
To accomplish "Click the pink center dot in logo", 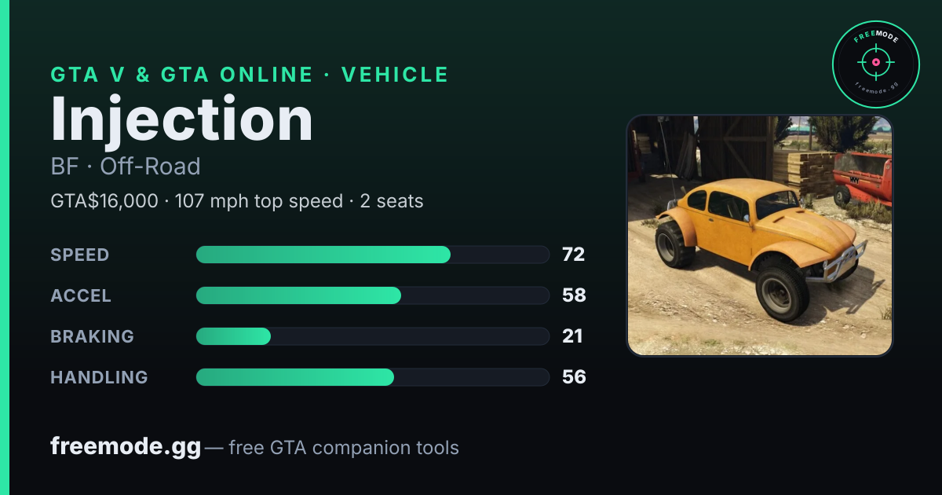I will 875,61.
